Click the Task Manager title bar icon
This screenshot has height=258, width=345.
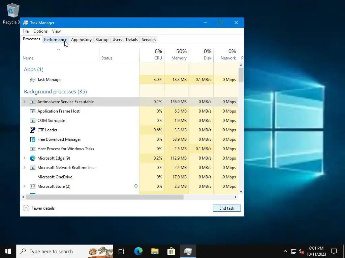click(x=26, y=23)
